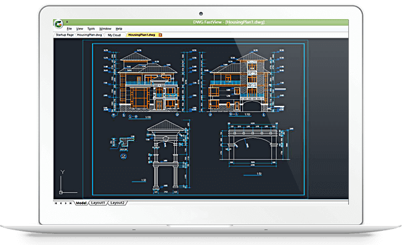Screen dimensions: 402x245
Task: Go to previous layout tab arrow
Action: (61, 203)
